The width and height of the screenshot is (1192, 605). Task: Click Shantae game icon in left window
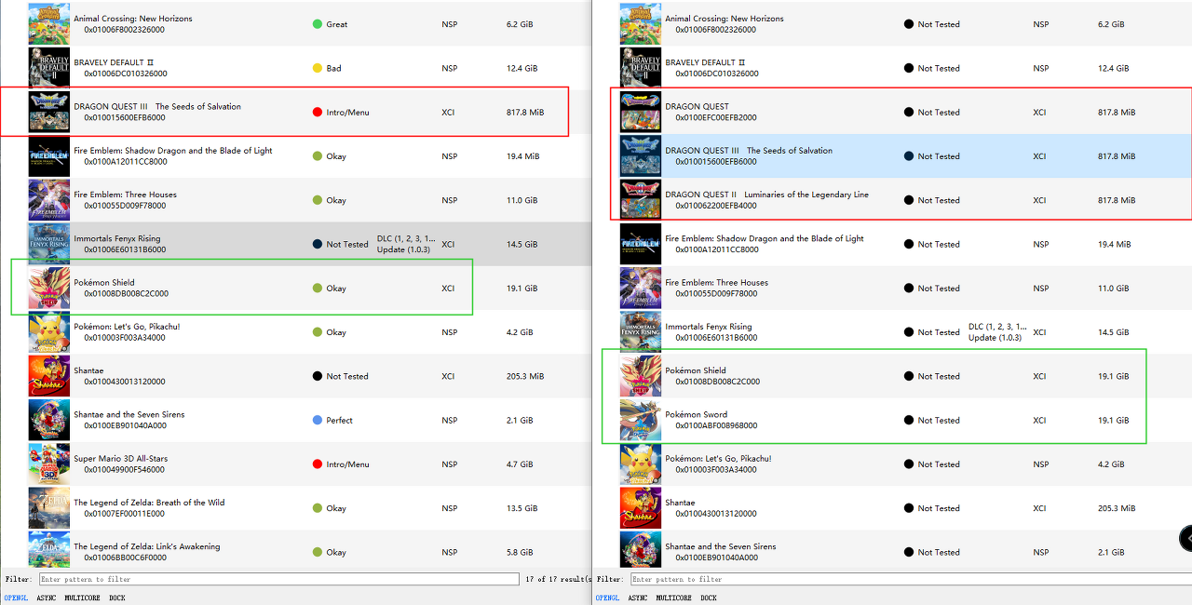pyautogui.click(x=48, y=376)
